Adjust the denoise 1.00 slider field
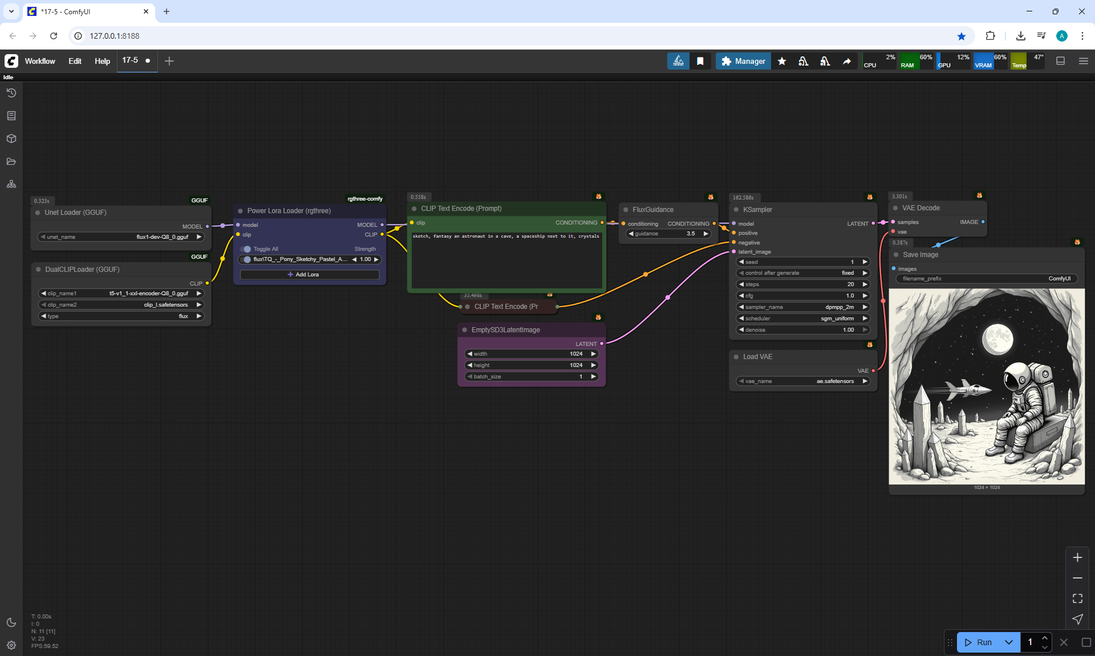This screenshot has height=656, width=1095. click(803, 330)
